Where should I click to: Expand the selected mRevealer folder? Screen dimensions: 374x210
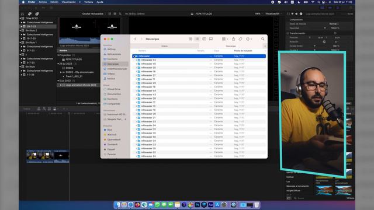(134, 56)
